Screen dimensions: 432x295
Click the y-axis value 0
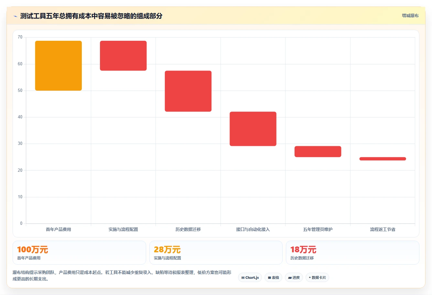(x=21, y=224)
